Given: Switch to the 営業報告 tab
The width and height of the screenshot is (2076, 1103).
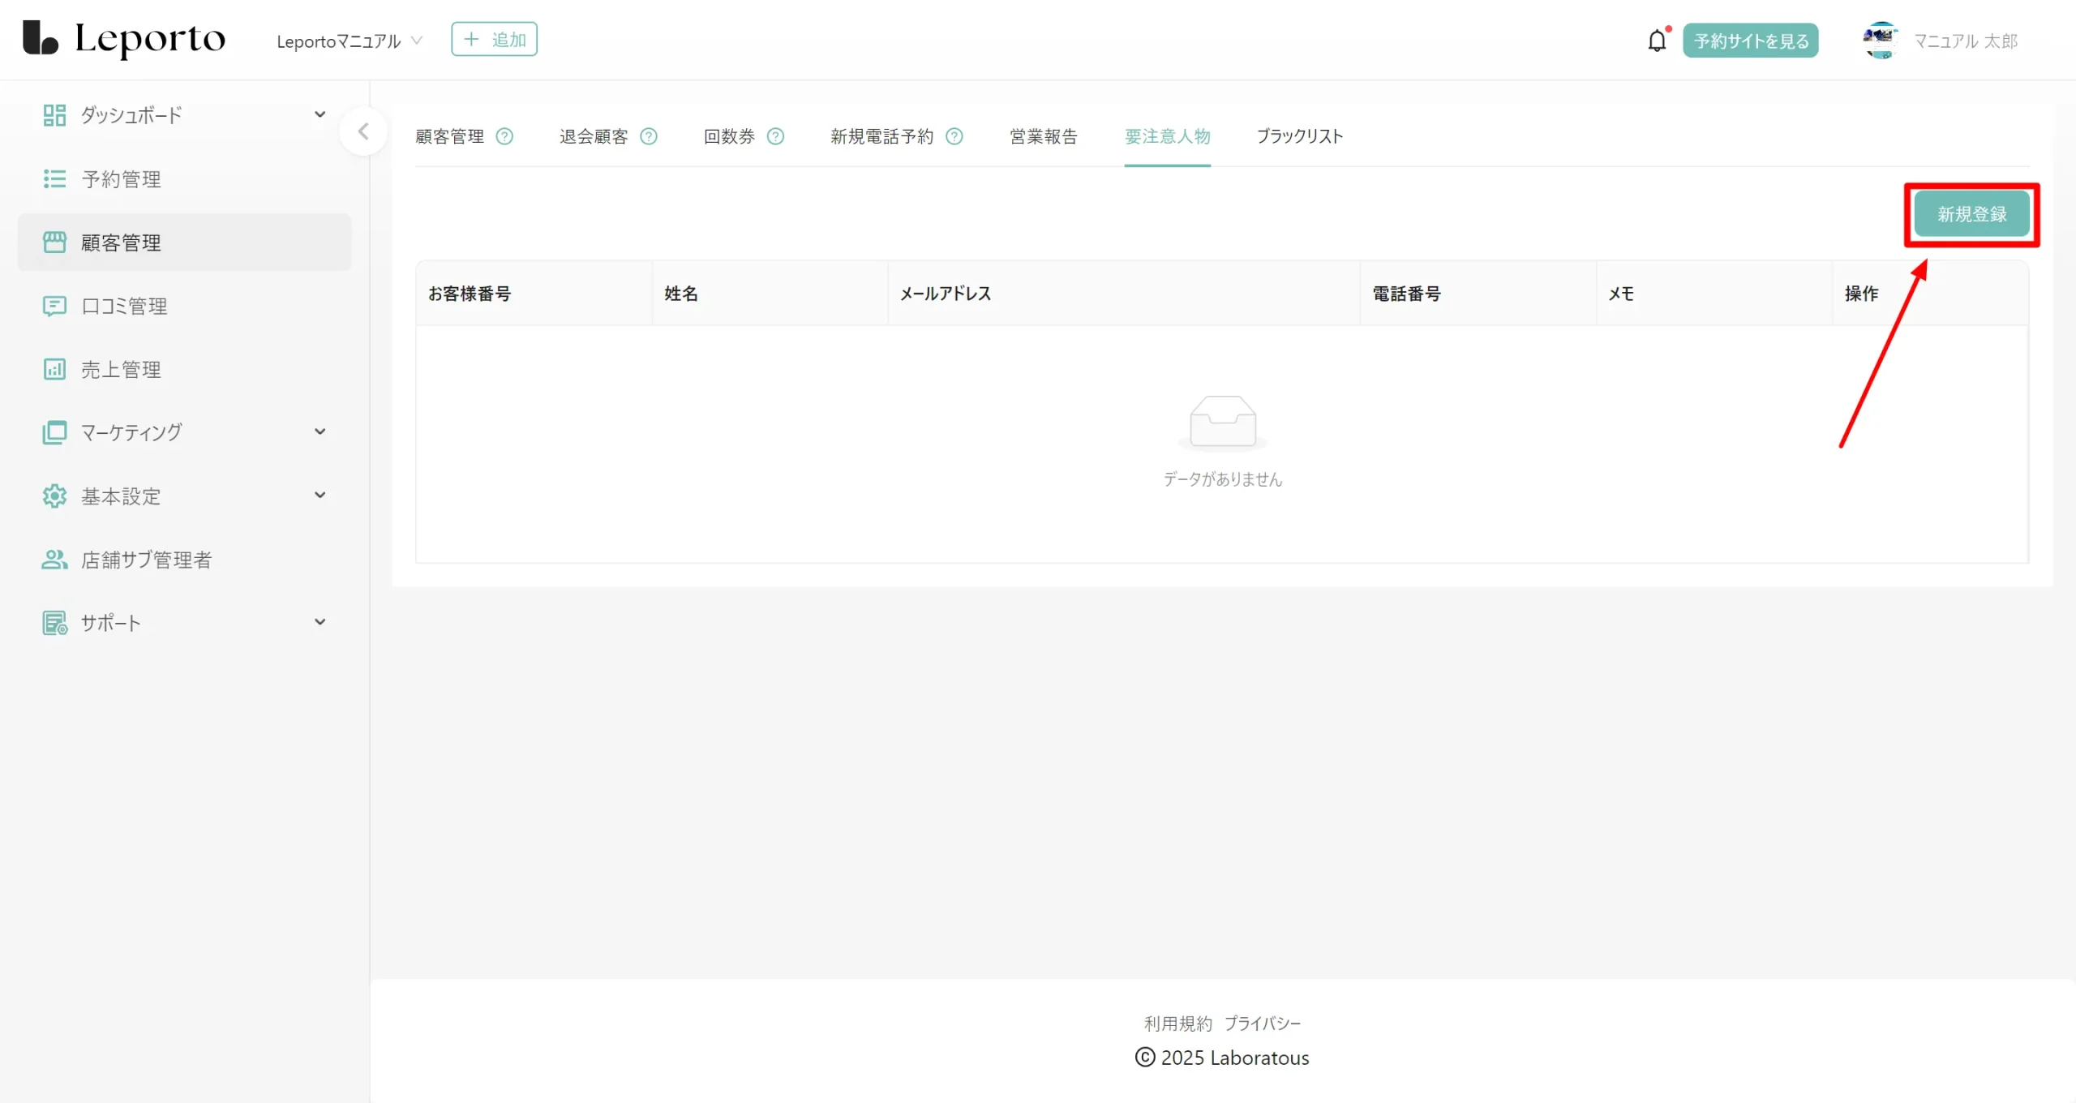Looking at the screenshot, I should tap(1044, 136).
